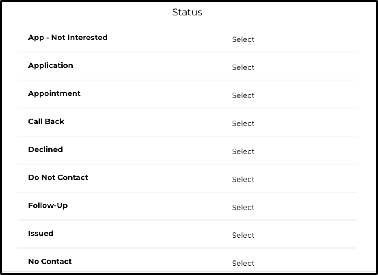Click Select in the Declined row
The width and height of the screenshot is (378, 275).
(243, 151)
